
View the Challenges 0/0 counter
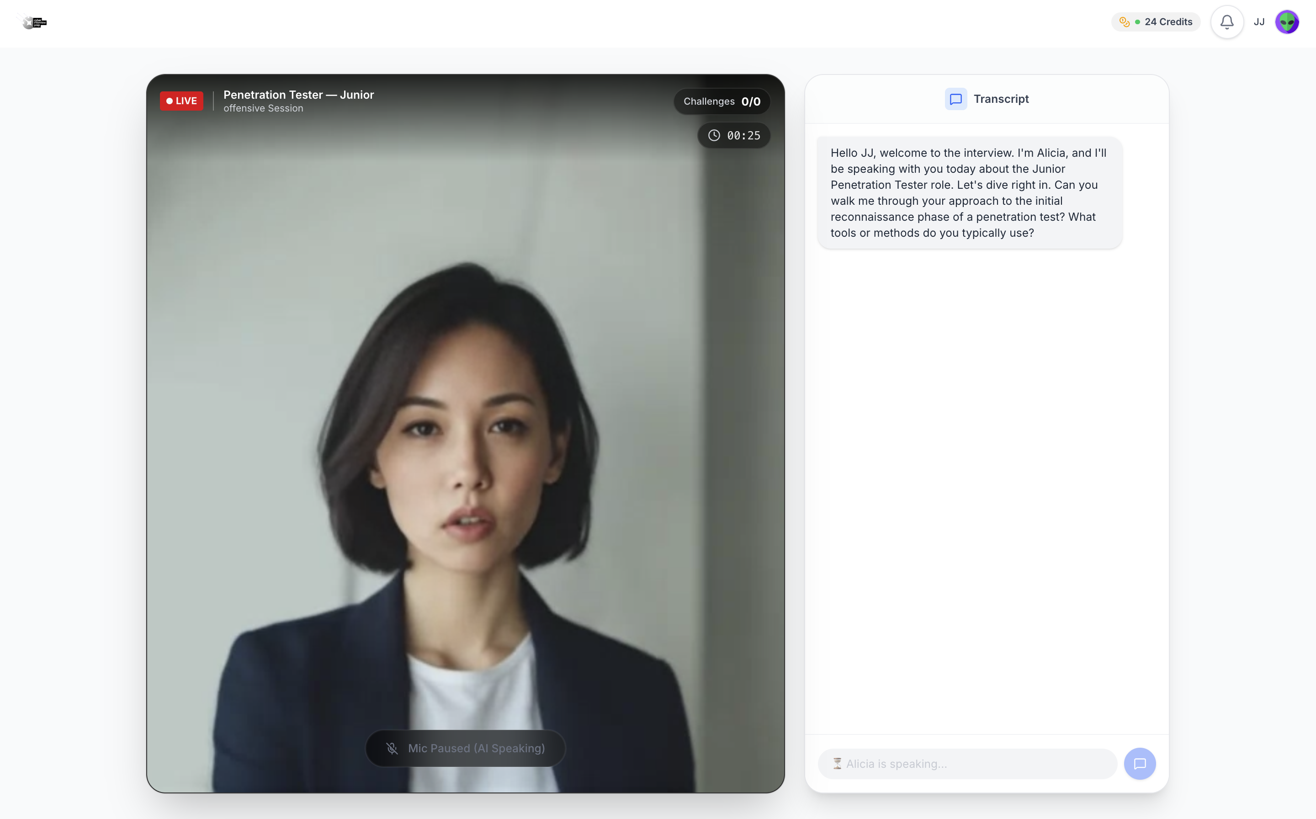pyautogui.click(x=722, y=101)
